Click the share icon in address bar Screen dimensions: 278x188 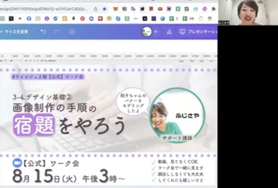(96, 9)
